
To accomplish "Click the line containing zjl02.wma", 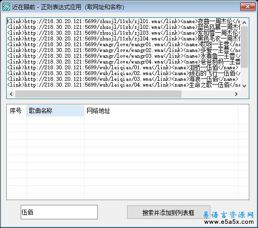I will (124, 27).
